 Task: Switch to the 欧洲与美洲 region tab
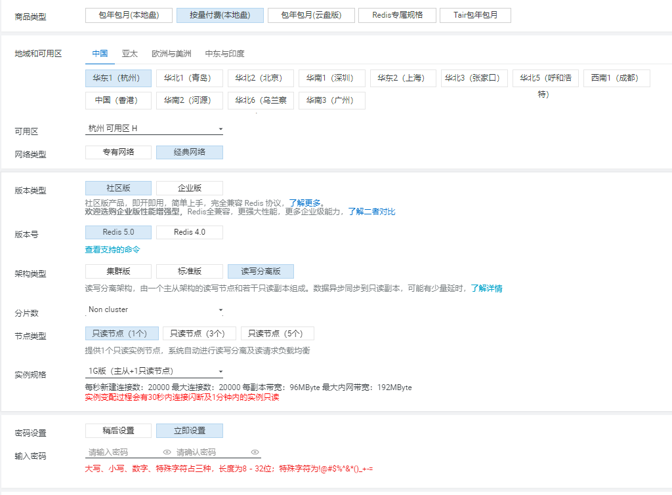coord(171,54)
